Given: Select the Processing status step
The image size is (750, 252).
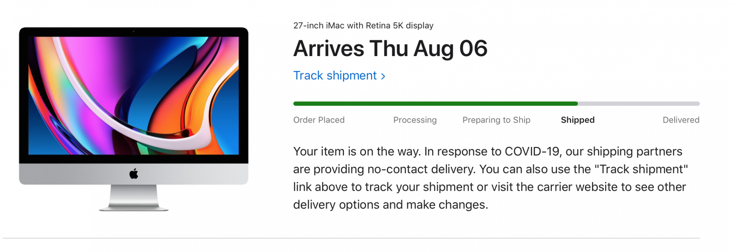Looking at the screenshot, I should 415,120.
